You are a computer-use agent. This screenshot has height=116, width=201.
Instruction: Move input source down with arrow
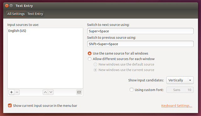[x=51, y=92]
